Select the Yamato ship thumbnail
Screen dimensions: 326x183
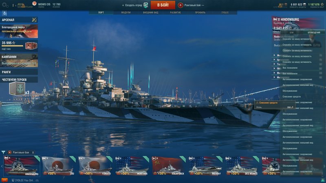[x=95, y=166]
